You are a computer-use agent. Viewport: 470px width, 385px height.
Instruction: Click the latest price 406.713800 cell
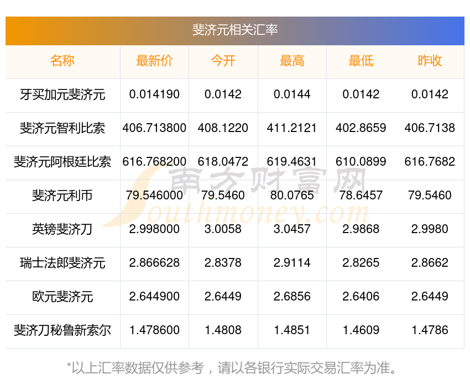[x=154, y=128]
